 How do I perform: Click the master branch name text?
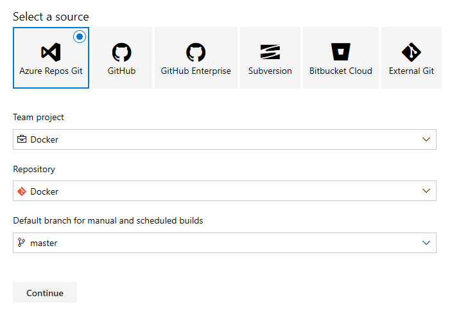[x=44, y=243]
